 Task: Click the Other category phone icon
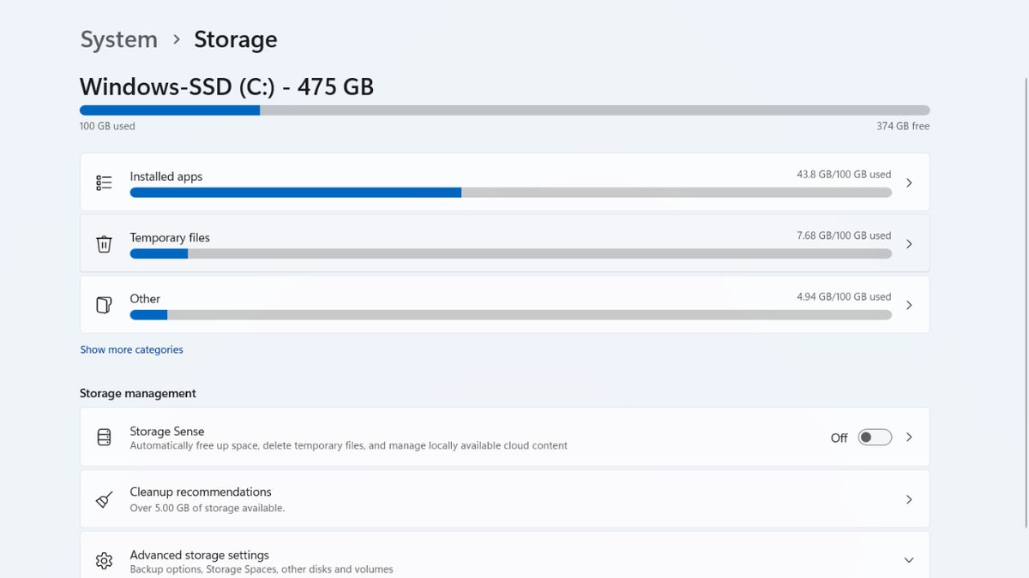(x=104, y=304)
